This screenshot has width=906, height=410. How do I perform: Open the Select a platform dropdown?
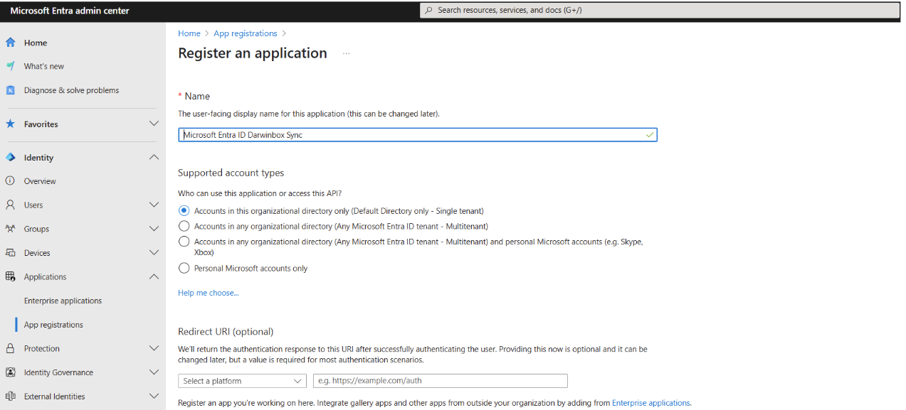tap(242, 381)
